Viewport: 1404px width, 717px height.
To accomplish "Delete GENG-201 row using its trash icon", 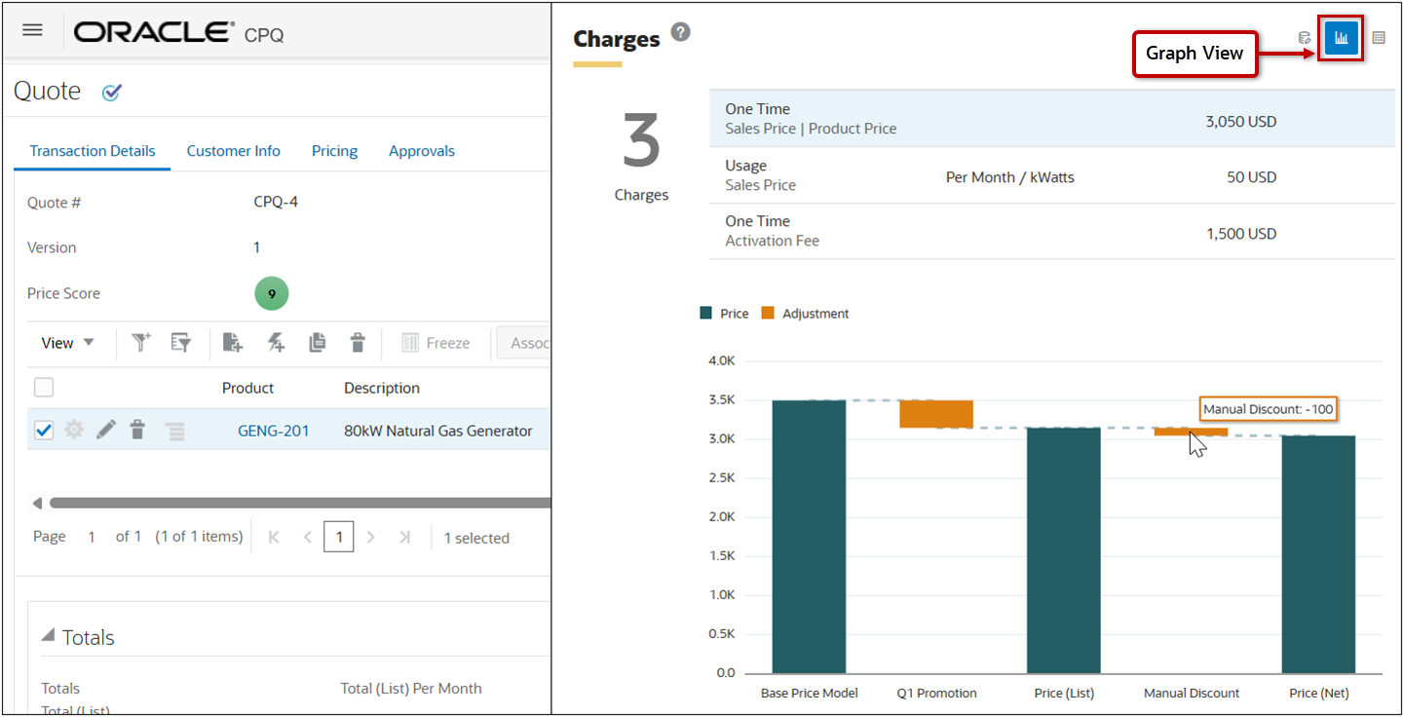I will pos(137,430).
